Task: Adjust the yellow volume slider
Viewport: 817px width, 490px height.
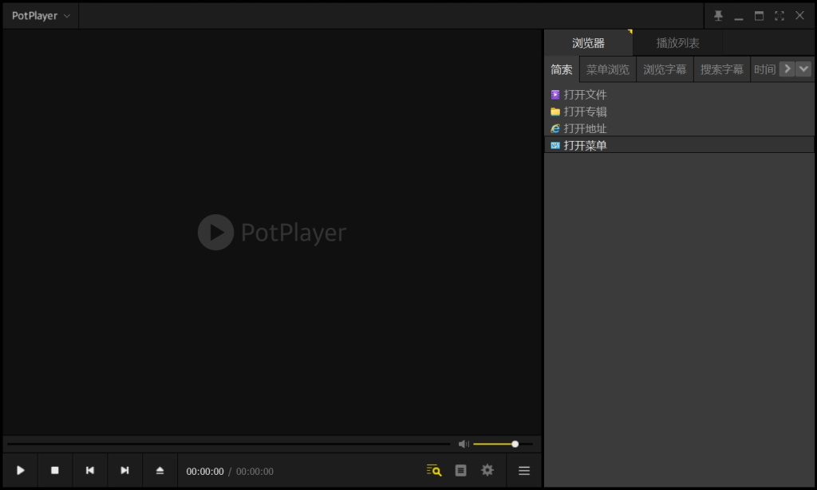Action: pos(503,444)
